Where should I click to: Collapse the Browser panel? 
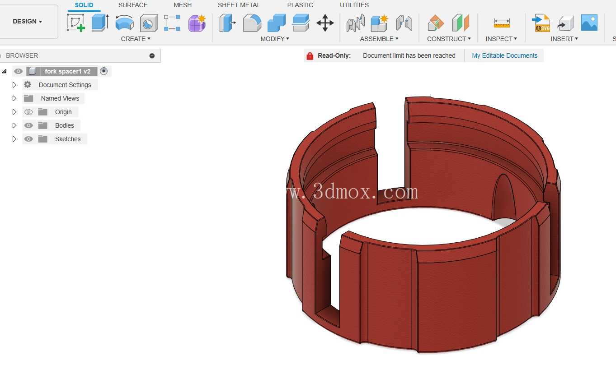(x=152, y=56)
